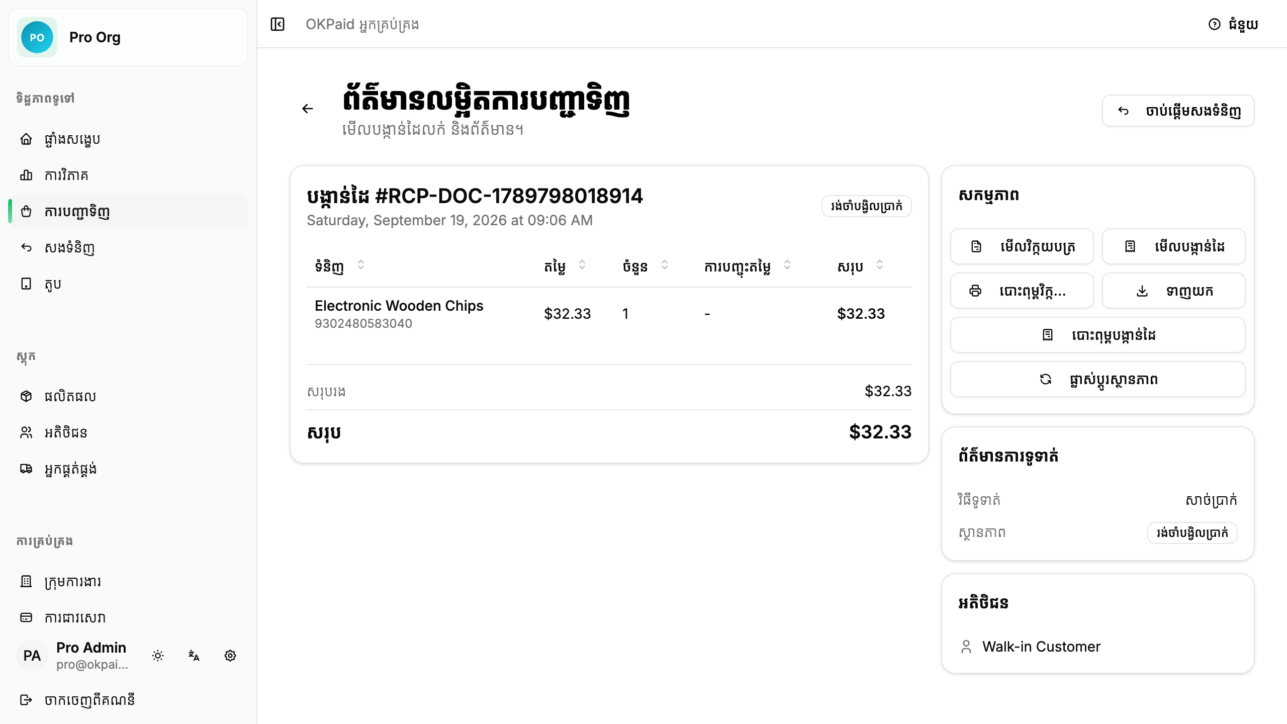This screenshot has height=724, width=1287.
Task: Select ការបញ្ជាទិញ orders menu item
Action: click(128, 212)
